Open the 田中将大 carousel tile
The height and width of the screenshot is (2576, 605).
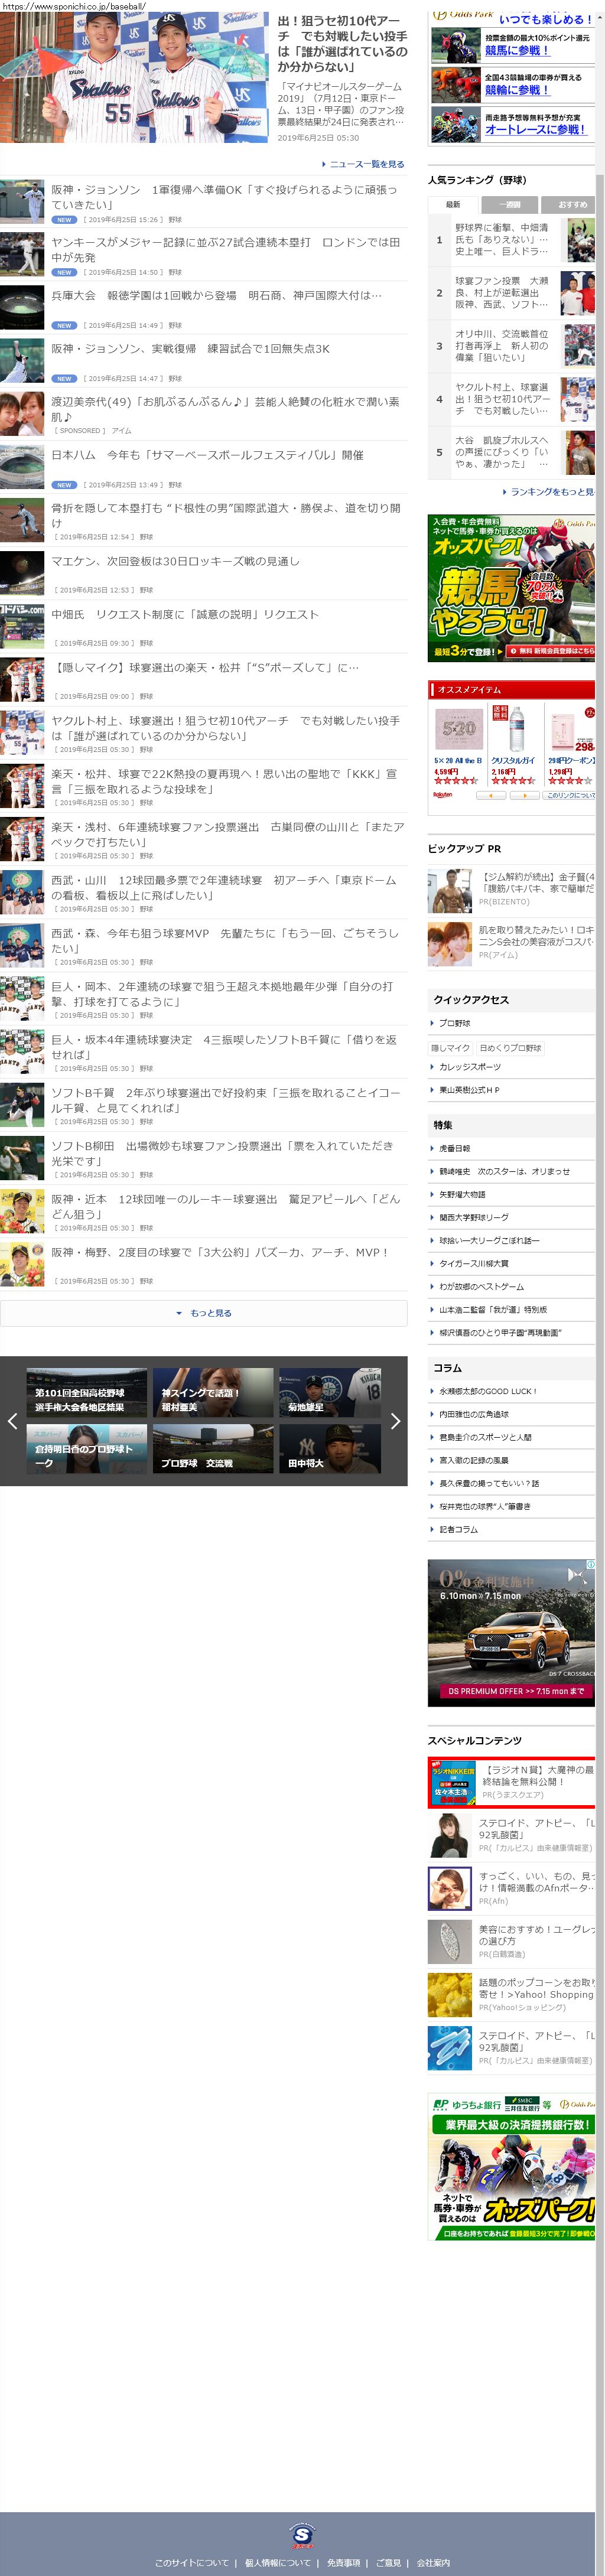[330, 1448]
